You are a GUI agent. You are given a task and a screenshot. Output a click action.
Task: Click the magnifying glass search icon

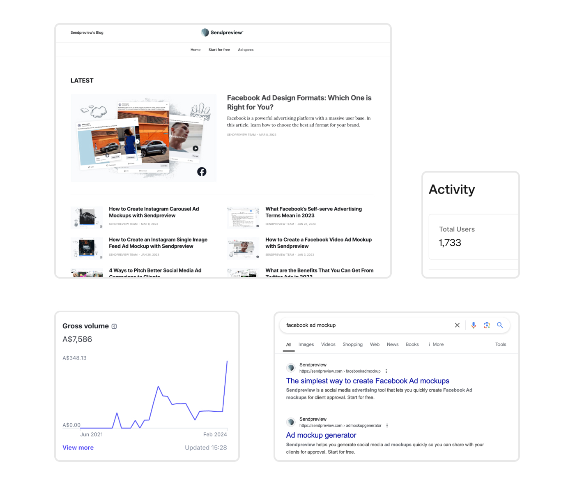click(x=500, y=325)
